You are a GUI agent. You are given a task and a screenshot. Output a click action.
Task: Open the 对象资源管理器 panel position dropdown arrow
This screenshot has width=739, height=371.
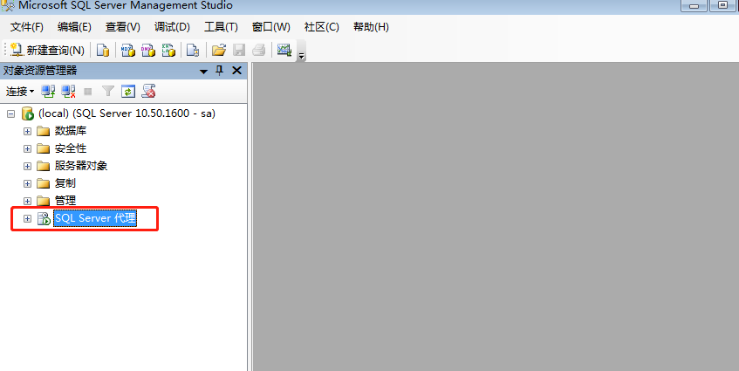pyautogui.click(x=203, y=72)
